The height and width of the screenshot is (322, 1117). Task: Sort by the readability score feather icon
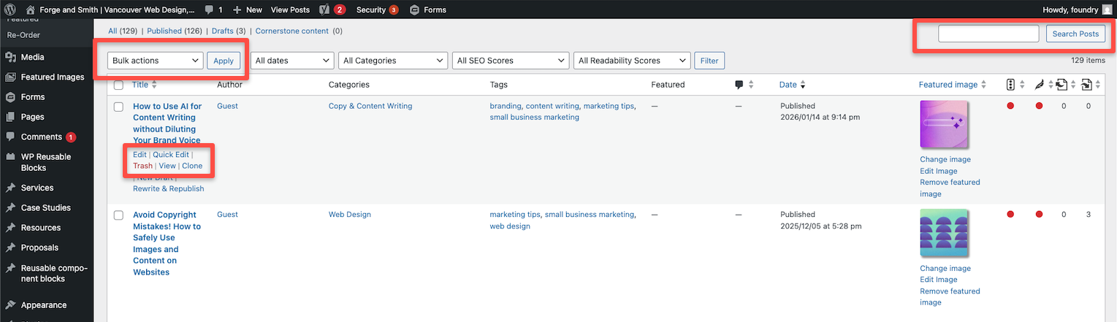pyautogui.click(x=1039, y=85)
